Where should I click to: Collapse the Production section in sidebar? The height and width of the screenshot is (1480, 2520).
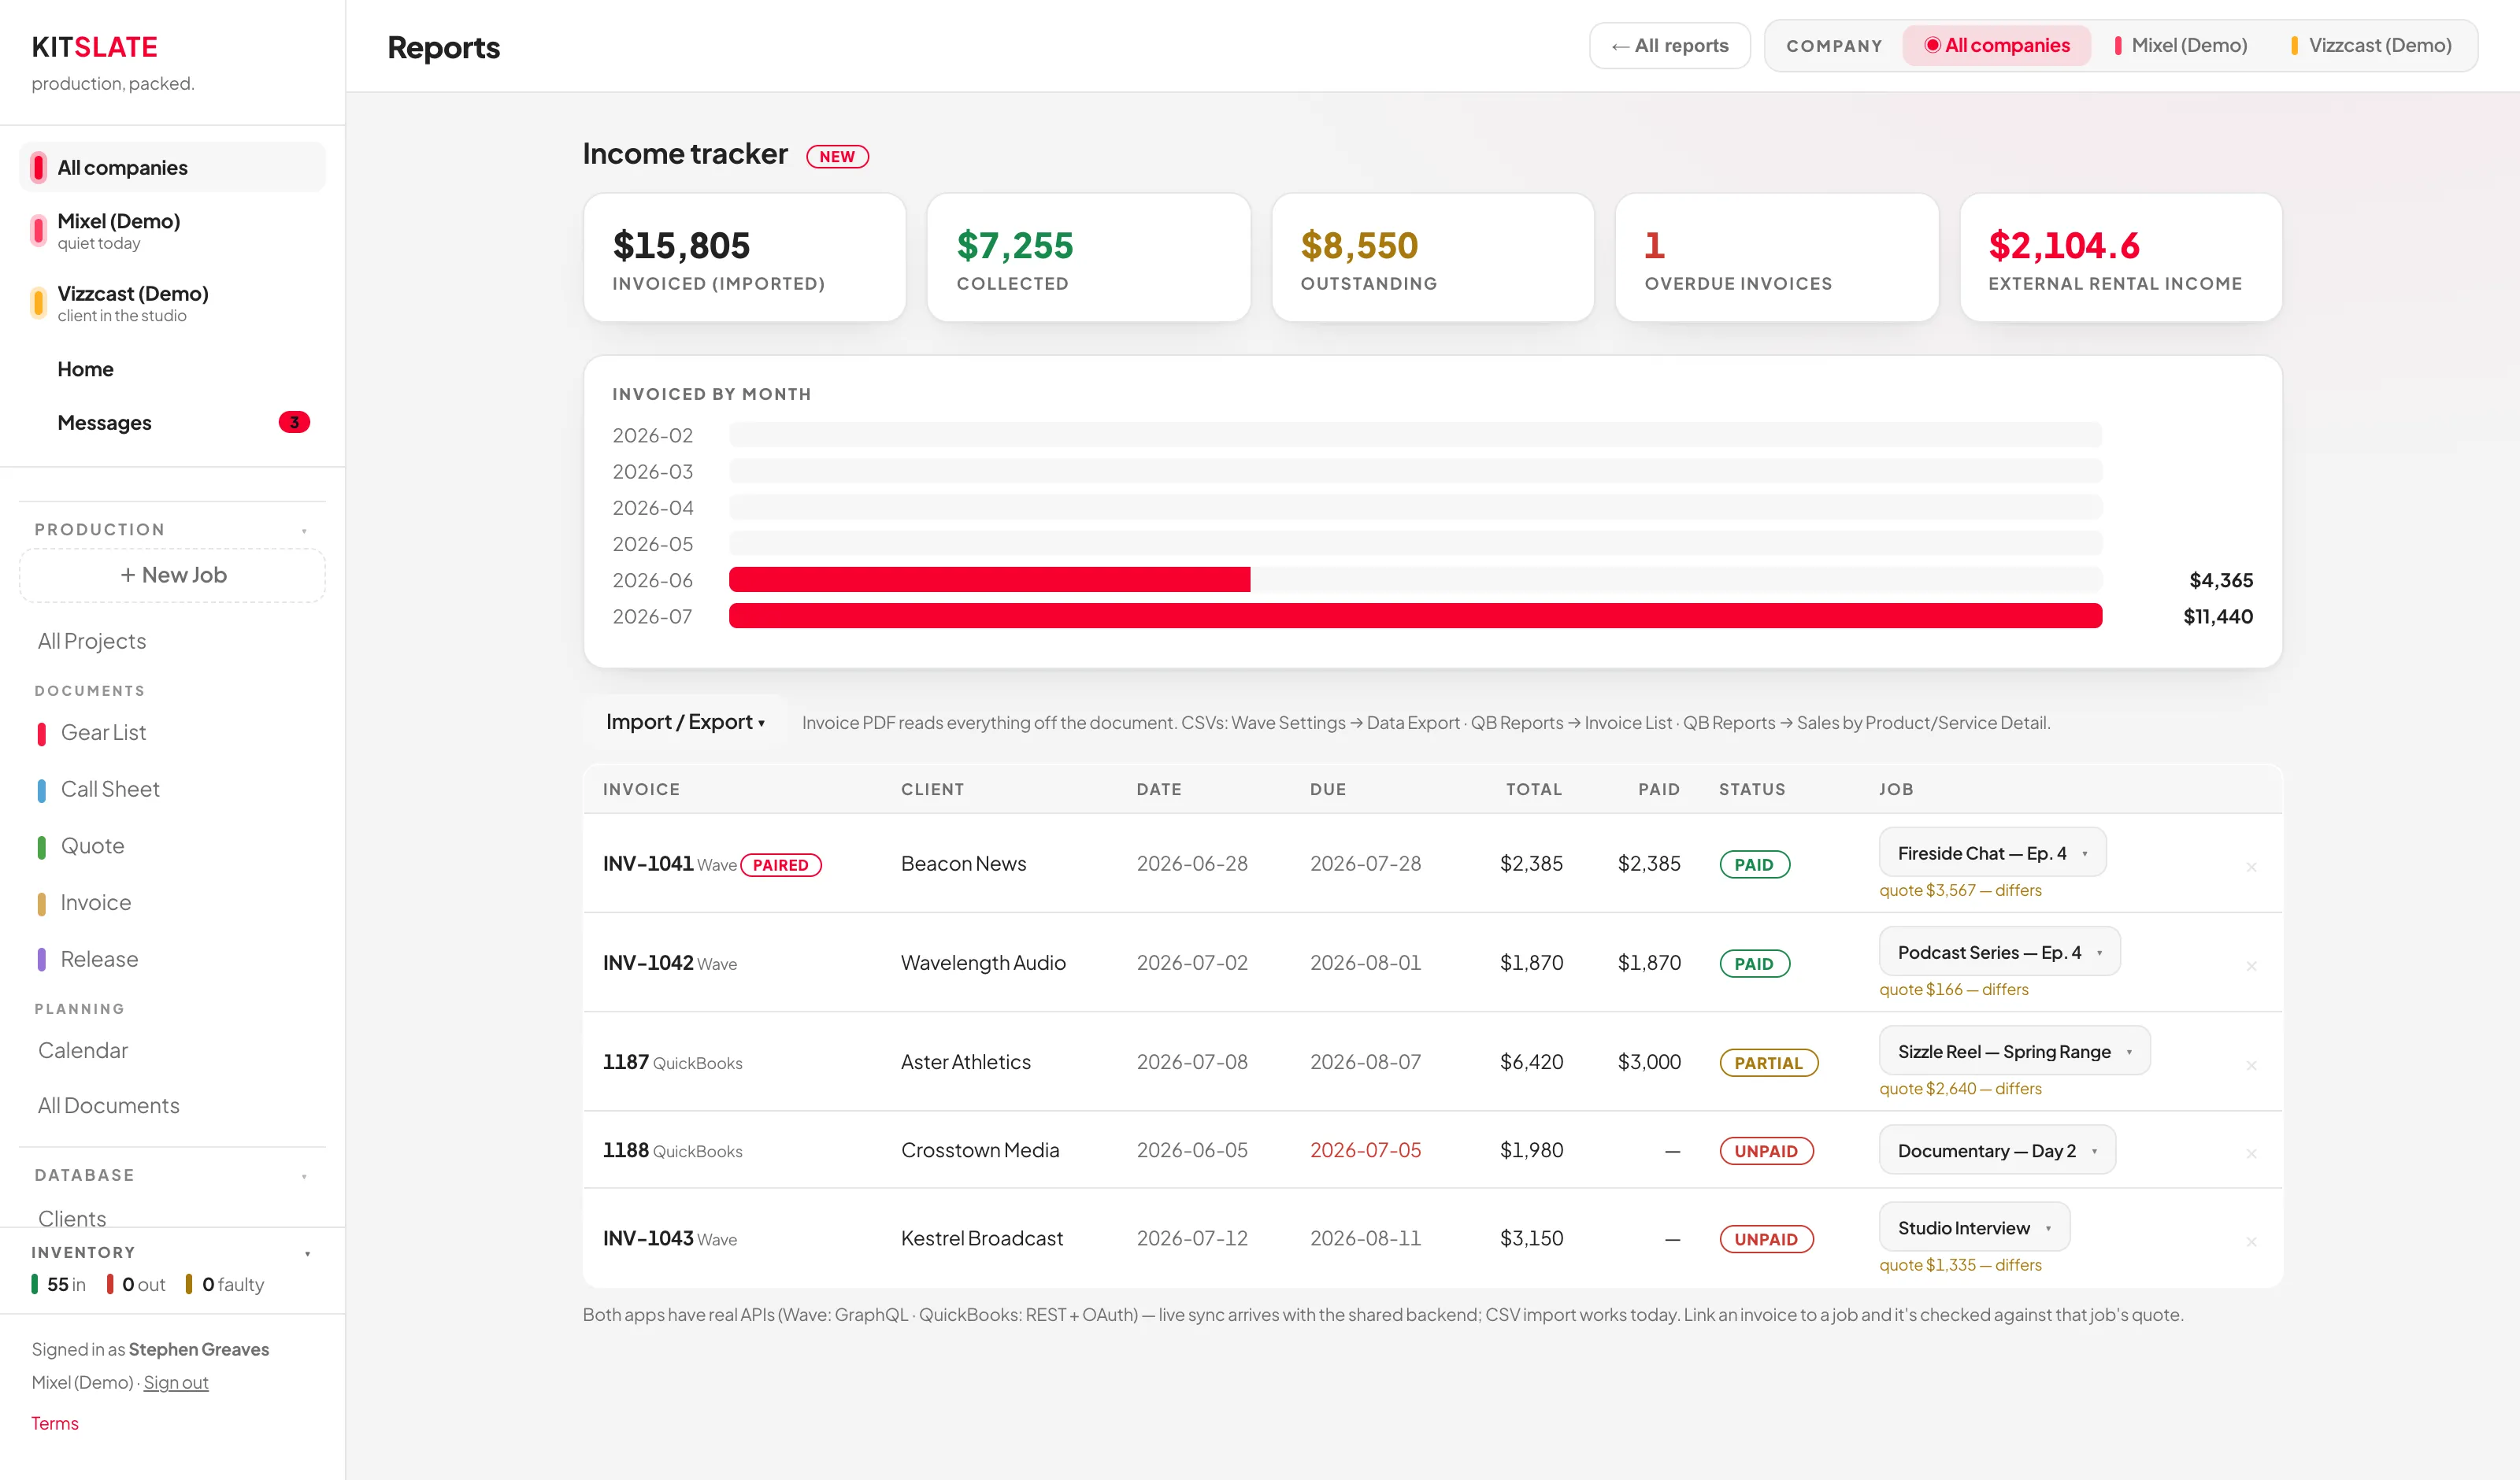pos(304,530)
